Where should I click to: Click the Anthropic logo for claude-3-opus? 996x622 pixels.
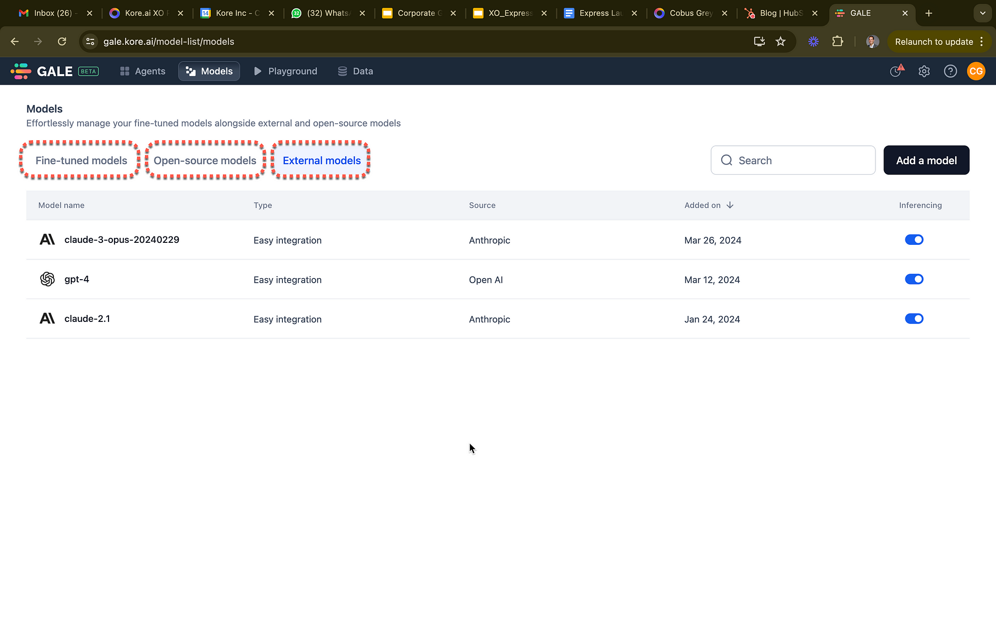pyautogui.click(x=47, y=239)
